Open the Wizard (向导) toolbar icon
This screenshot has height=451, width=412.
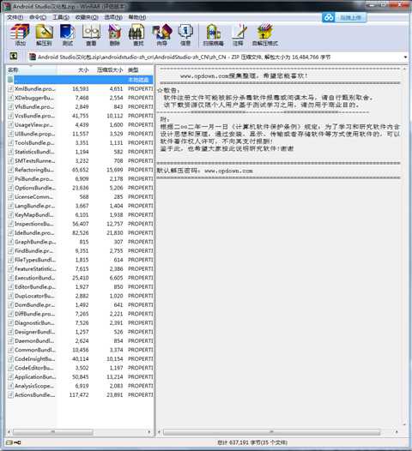pyautogui.click(x=161, y=35)
